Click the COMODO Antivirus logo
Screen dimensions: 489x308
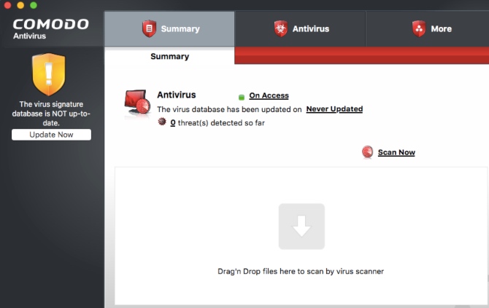51,29
